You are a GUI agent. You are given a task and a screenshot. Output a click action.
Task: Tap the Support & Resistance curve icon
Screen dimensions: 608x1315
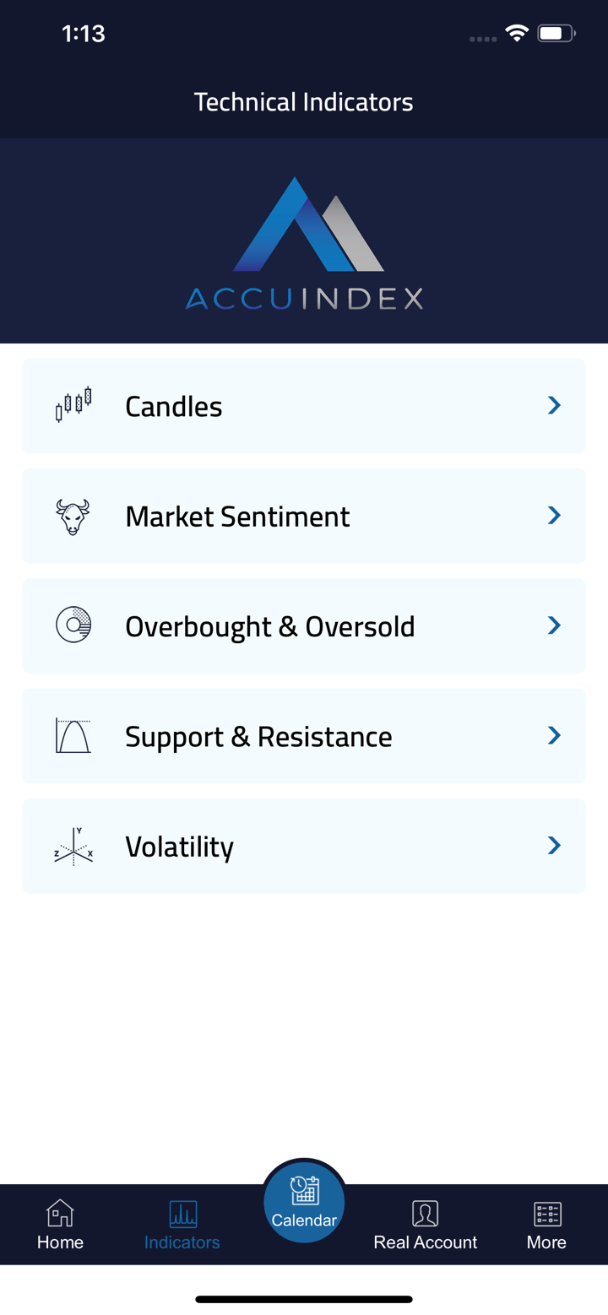pyautogui.click(x=73, y=736)
